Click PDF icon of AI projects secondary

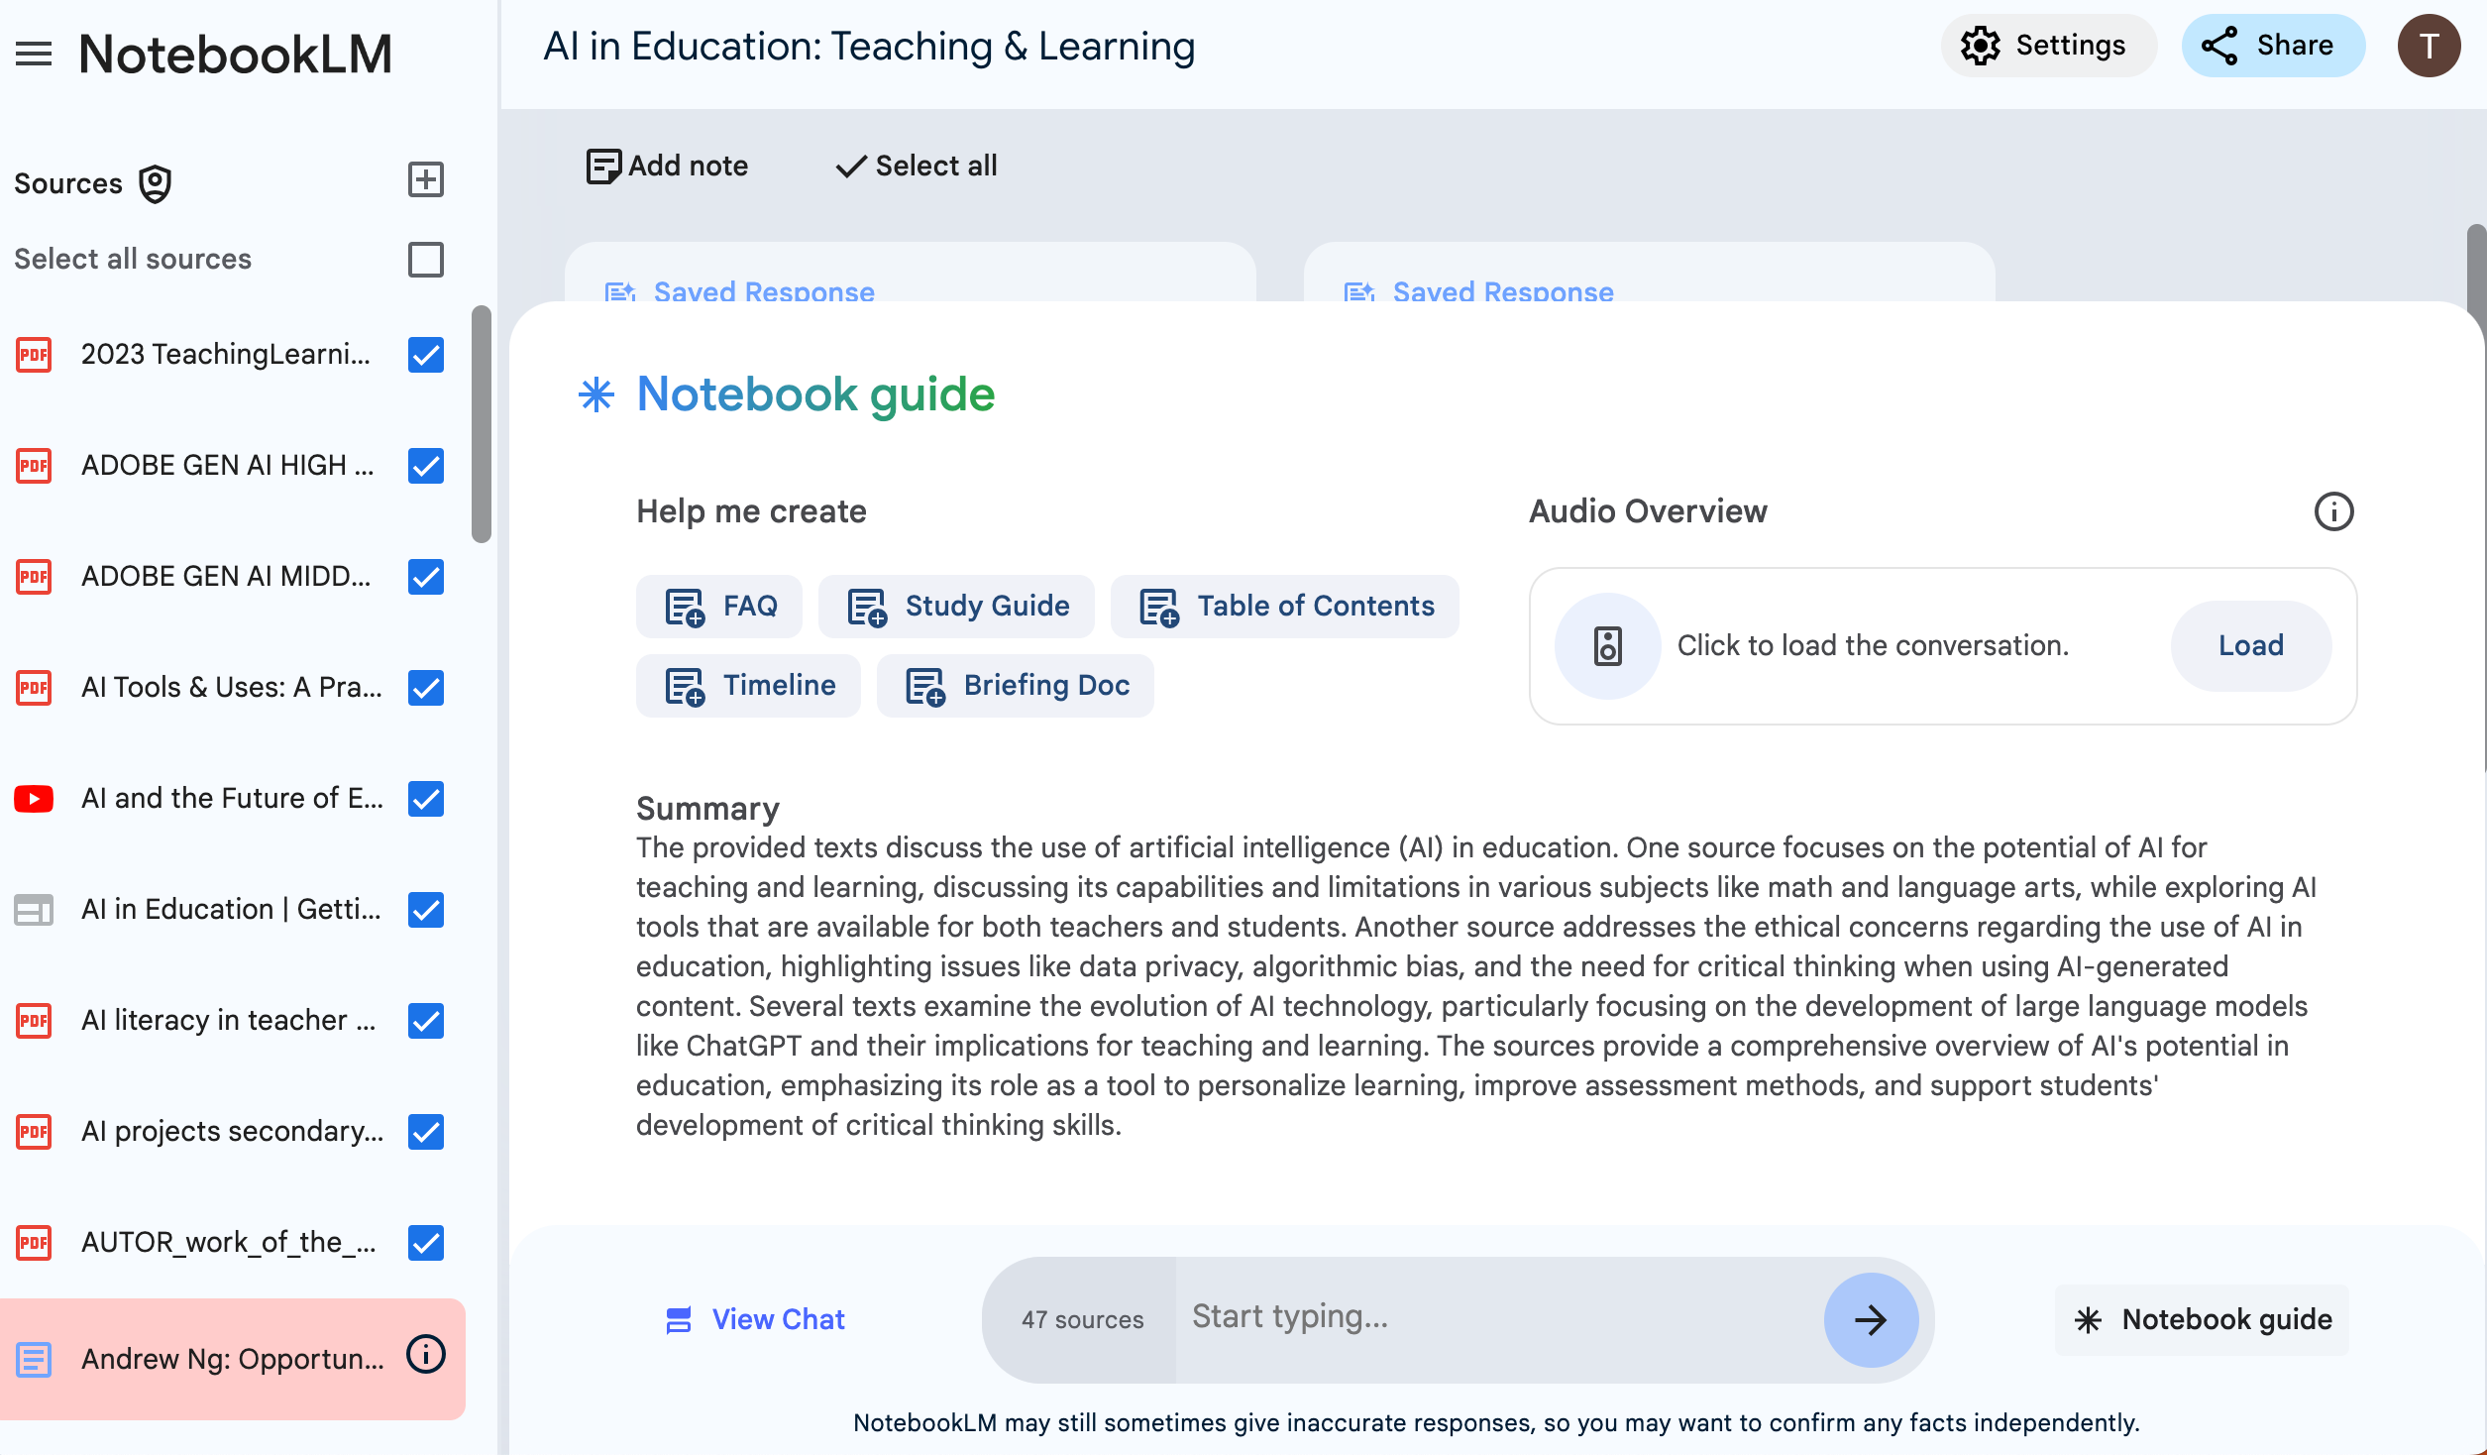coord(34,1132)
